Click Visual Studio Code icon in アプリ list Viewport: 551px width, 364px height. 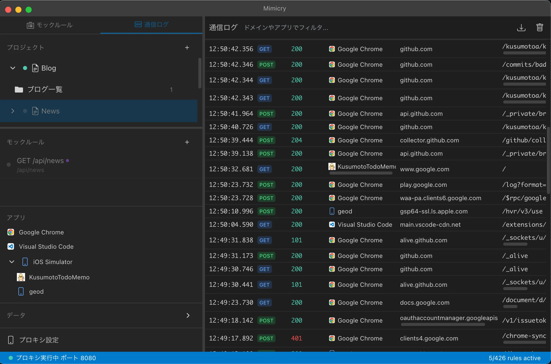[11, 246]
